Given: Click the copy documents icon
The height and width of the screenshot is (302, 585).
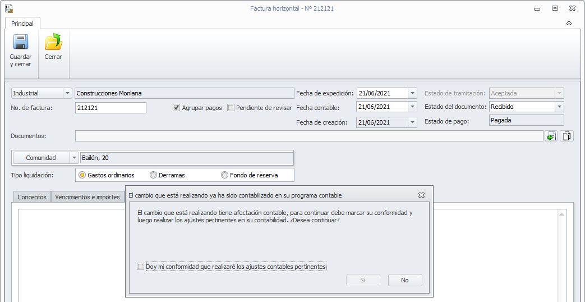Looking at the screenshot, I should point(566,136).
